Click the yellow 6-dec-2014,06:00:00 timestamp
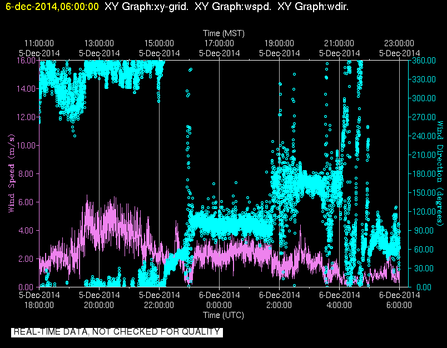The width and height of the screenshot is (447, 348). 52,6
